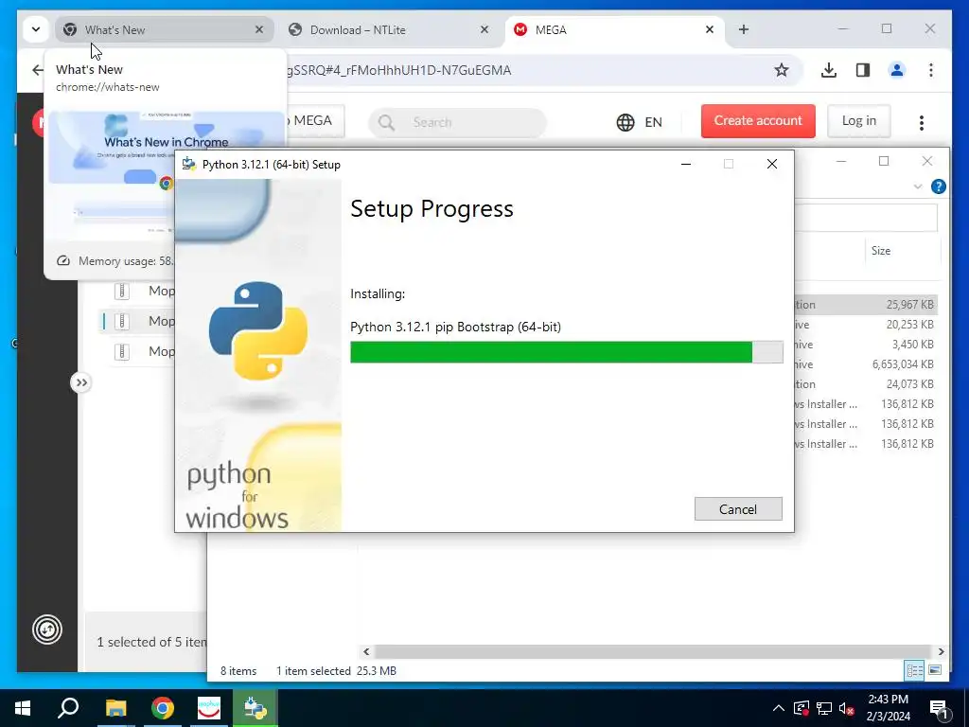This screenshot has height=727, width=969.
Task: Click the MEGA search field
Action: [x=457, y=122]
